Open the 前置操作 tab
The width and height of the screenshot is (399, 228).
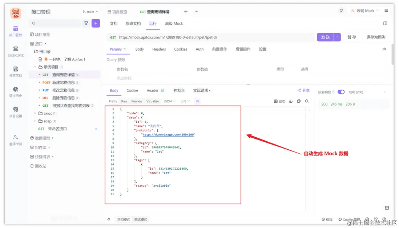219,49
